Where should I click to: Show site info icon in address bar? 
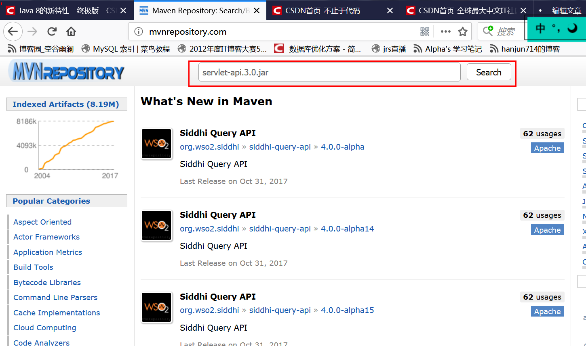(138, 31)
